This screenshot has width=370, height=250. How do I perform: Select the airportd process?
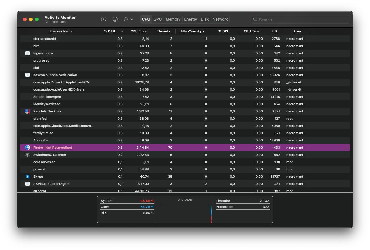40,191
